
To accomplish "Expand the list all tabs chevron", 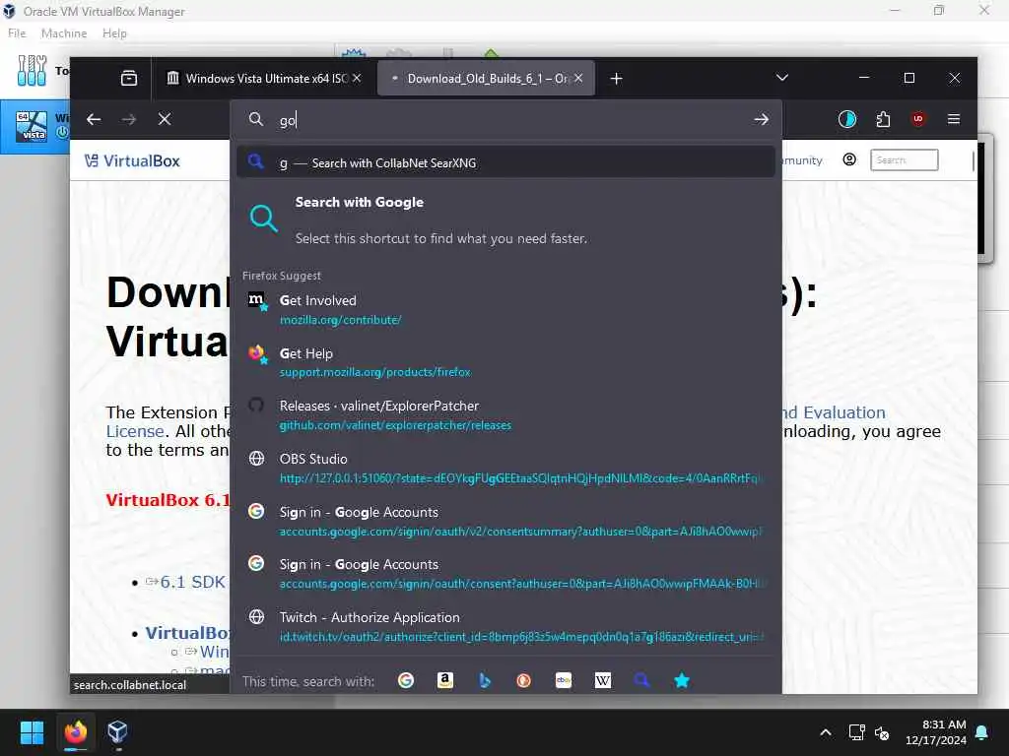I will tap(781, 78).
